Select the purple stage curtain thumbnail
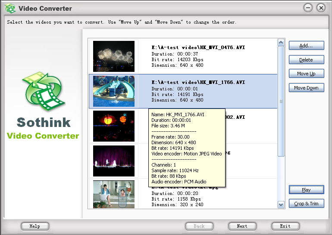The width and height of the screenshot is (332, 235). pos(114,161)
